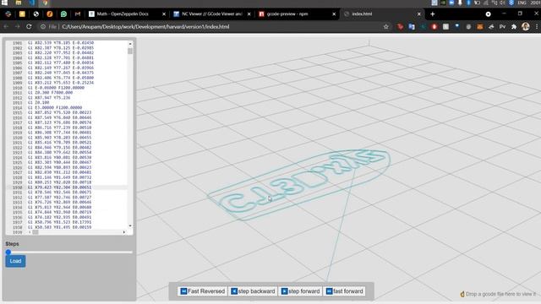Open Chrome in the taskbar
The width and height of the screenshot is (541, 304).
pyautogui.click(x=45, y=3)
